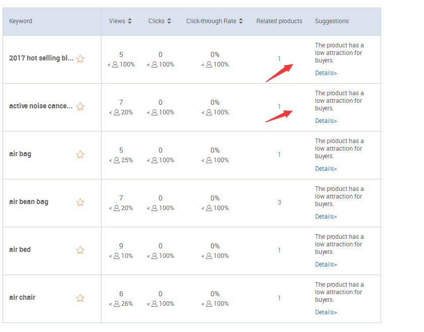
Task: Open Details for 'active noise cance...' row
Action: coord(326,120)
